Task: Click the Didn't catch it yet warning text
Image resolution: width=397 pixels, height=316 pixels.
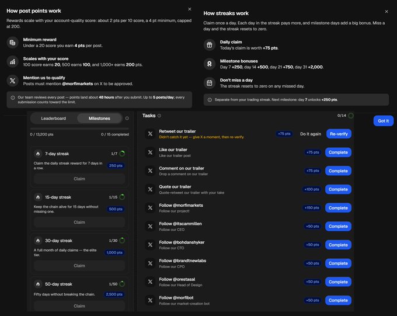Action: (201, 137)
